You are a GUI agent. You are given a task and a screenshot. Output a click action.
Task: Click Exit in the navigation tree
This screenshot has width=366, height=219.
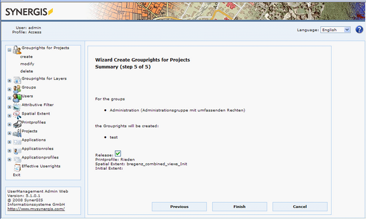(x=17, y=175)
